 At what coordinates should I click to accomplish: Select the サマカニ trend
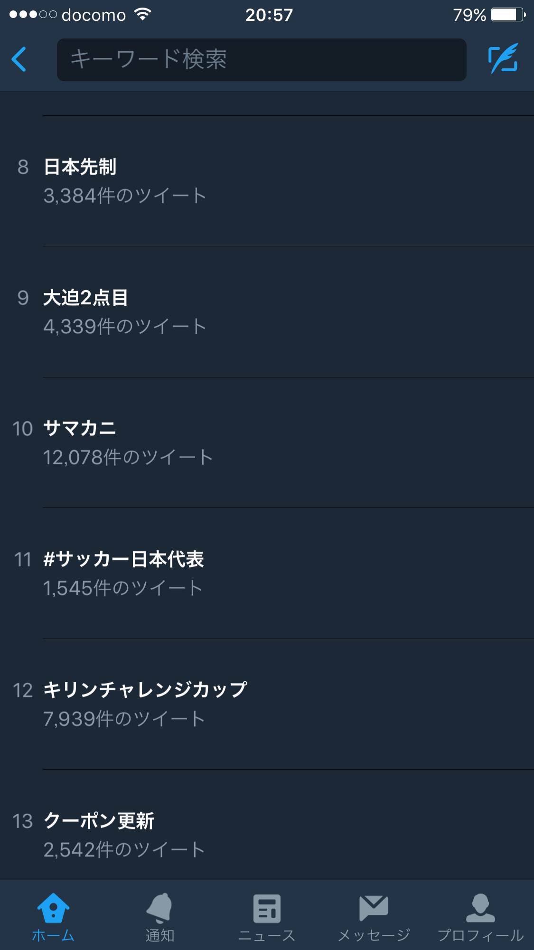pyautogui.click(x=80, y=429)
